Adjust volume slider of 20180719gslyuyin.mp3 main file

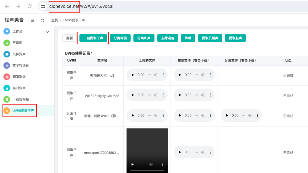click(197, 95)
